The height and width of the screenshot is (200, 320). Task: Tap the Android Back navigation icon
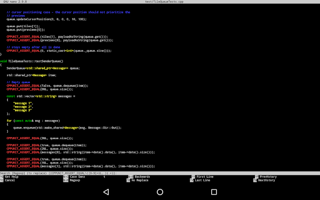pyautogui.click(x=106, y=192)
